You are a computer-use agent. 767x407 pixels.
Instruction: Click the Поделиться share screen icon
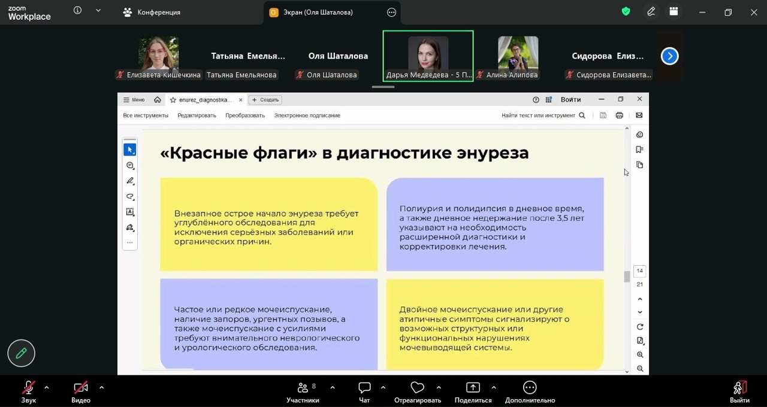473,388
